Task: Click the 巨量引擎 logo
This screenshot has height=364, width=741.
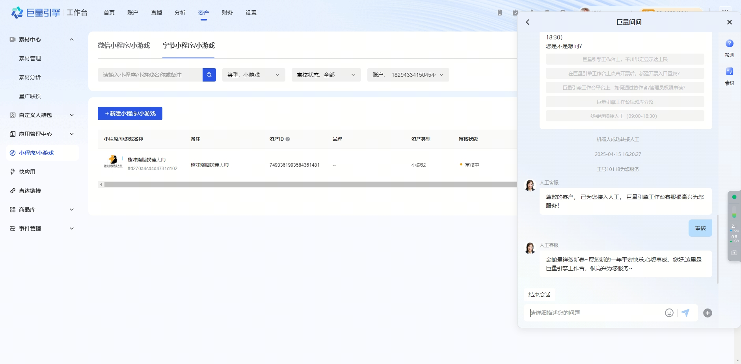Action: pyautogui.click(x=36, y=13)
